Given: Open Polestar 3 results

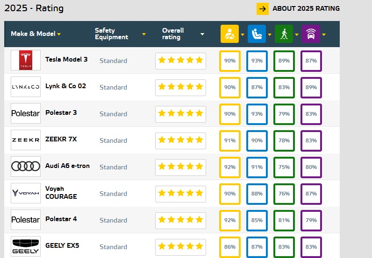Looking at the screenshot, I should (61, 112).
